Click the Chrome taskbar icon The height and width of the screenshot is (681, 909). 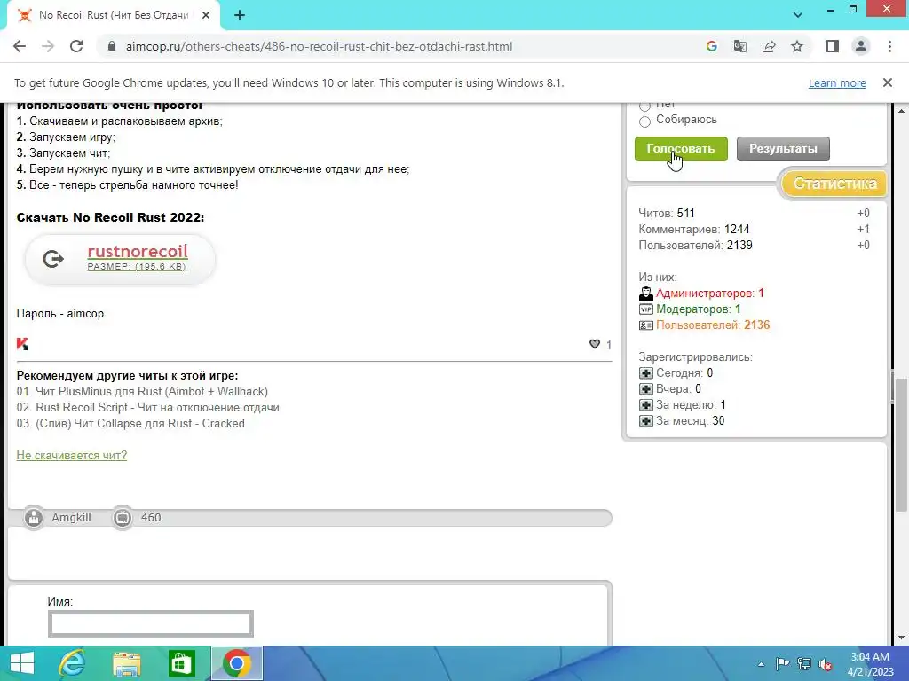(236, 663)
